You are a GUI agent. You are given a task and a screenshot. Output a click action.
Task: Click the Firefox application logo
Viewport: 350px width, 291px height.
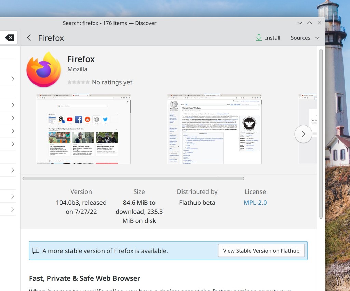pos(44,69)
